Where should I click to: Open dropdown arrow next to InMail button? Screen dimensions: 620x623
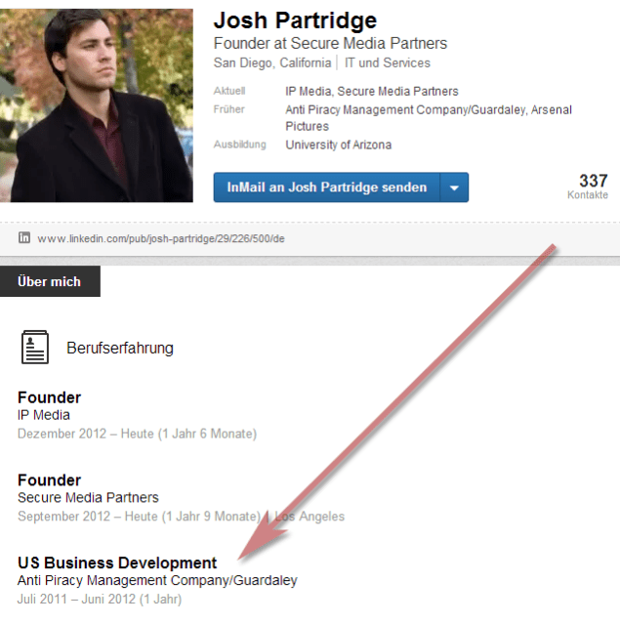click(454, 187)
